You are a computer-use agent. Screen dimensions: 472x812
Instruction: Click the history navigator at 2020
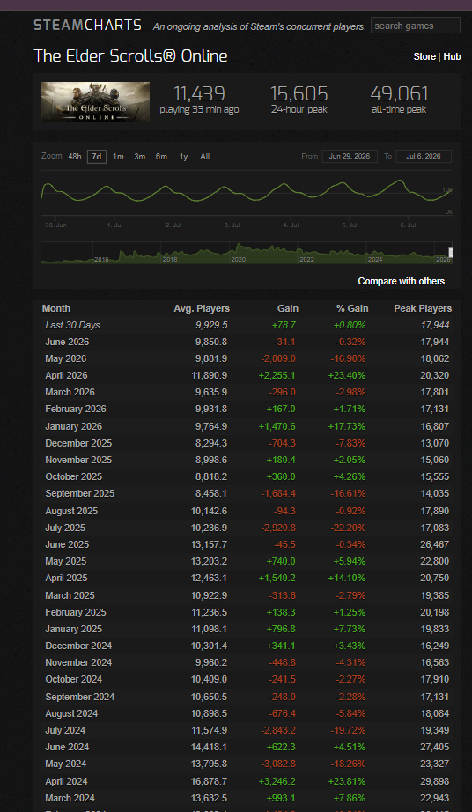point(238,259)
